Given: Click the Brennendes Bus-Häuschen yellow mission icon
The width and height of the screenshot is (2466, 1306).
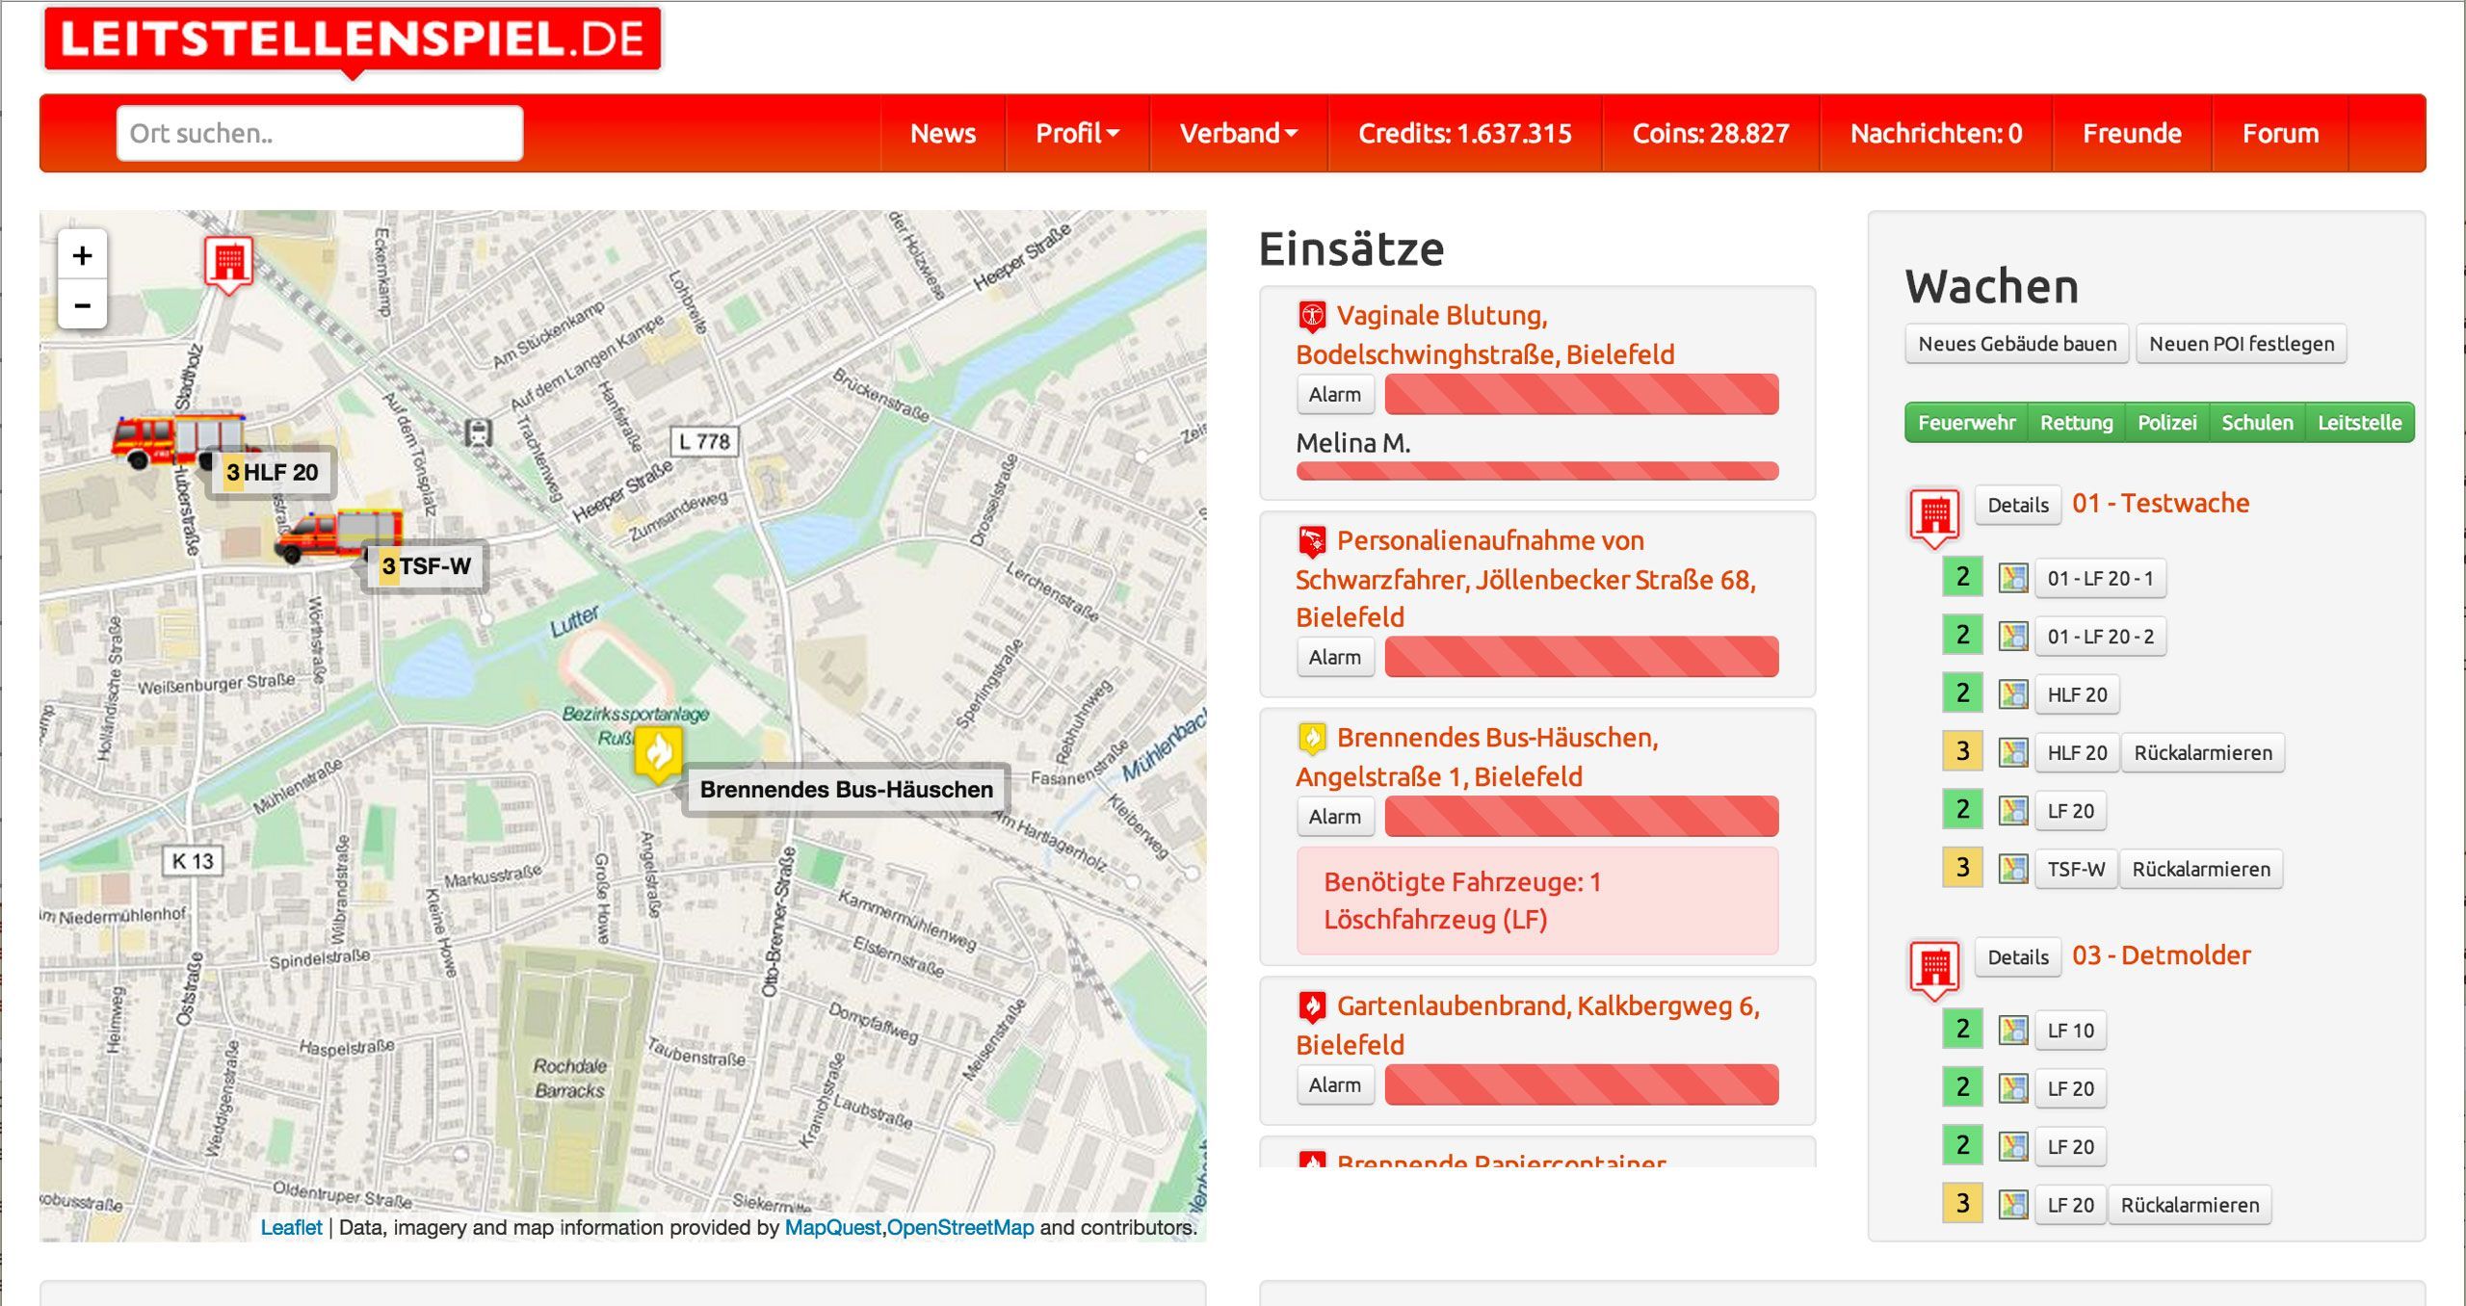Looking at the screenshot, I should click(1311, 738).
